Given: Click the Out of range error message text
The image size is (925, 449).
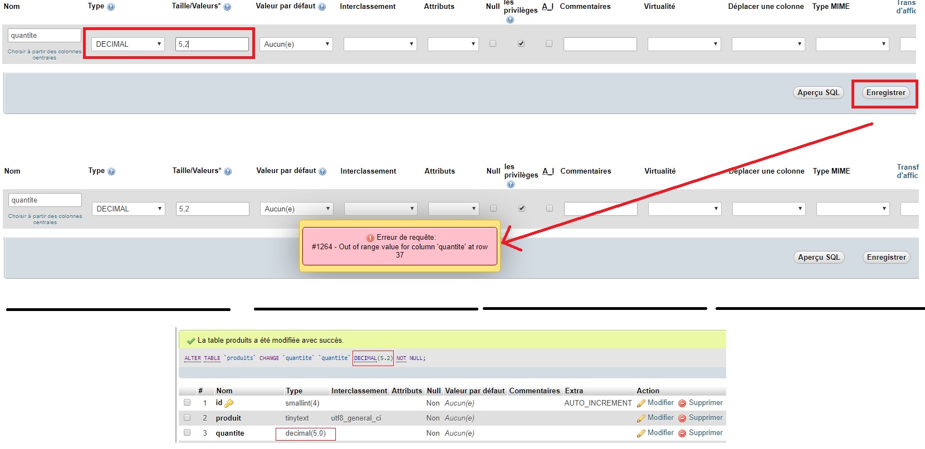Looking at the screenshot, I should 400,251.
